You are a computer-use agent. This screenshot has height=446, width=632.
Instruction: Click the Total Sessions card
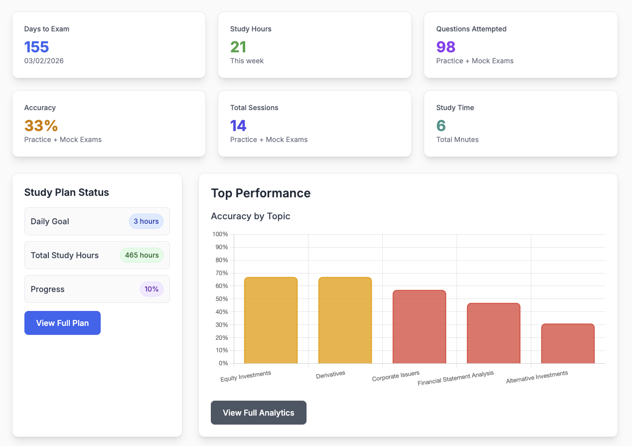click(x=315, y=124)
